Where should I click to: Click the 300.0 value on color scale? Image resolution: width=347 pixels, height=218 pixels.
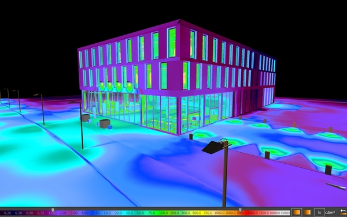pyautogui.click(x=186, y=213)
